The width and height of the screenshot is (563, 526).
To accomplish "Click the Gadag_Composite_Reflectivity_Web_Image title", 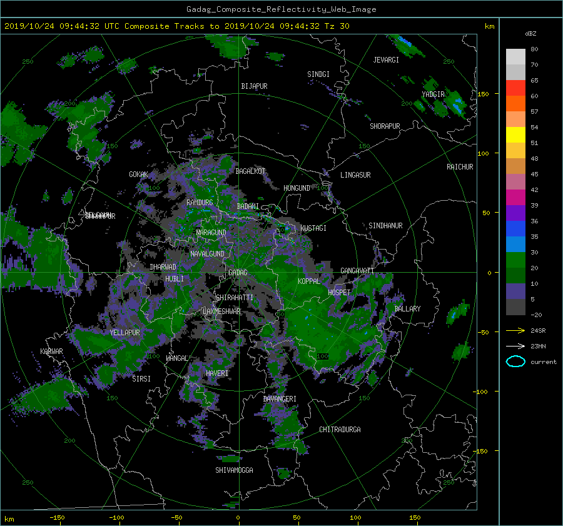I will 281,9.
